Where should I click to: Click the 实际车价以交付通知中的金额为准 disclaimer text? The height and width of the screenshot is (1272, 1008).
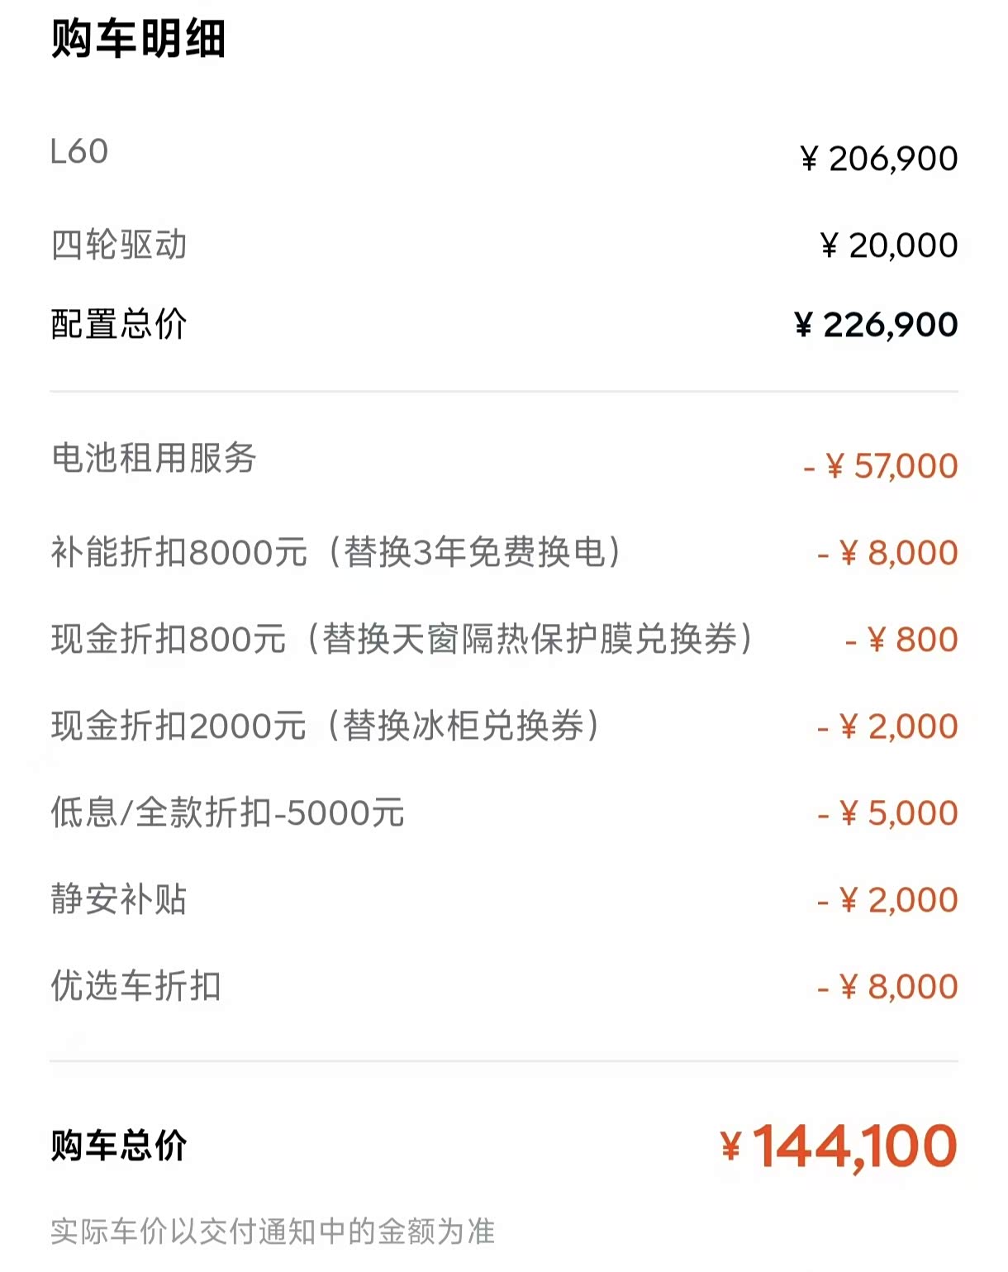click(273, 1232)
